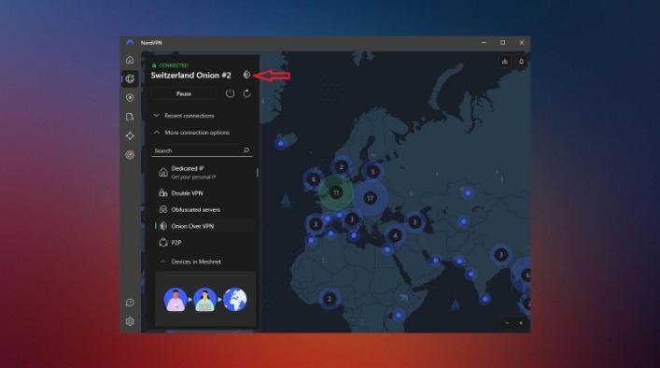This screenshot has height=368, width=660.
Task: Select Onion Over VPN option
Action: 205,226
